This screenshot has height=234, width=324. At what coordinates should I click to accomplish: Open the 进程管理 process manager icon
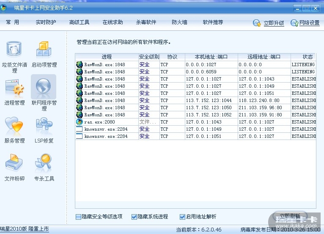pos(14,88)
